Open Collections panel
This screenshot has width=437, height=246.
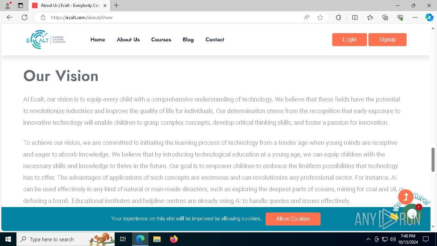click(x=385, y=17)
